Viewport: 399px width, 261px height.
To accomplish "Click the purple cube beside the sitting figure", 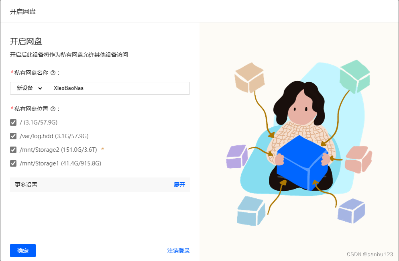I will point(237,157).
